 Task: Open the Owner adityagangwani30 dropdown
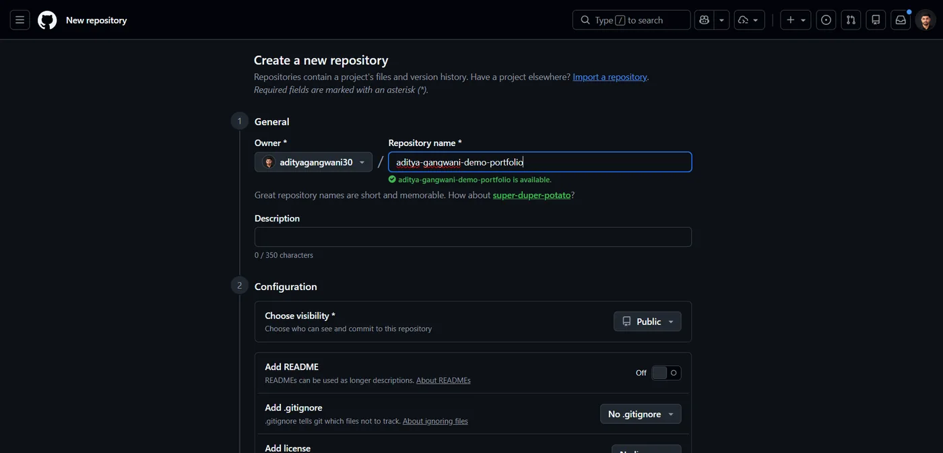[313, 162]
